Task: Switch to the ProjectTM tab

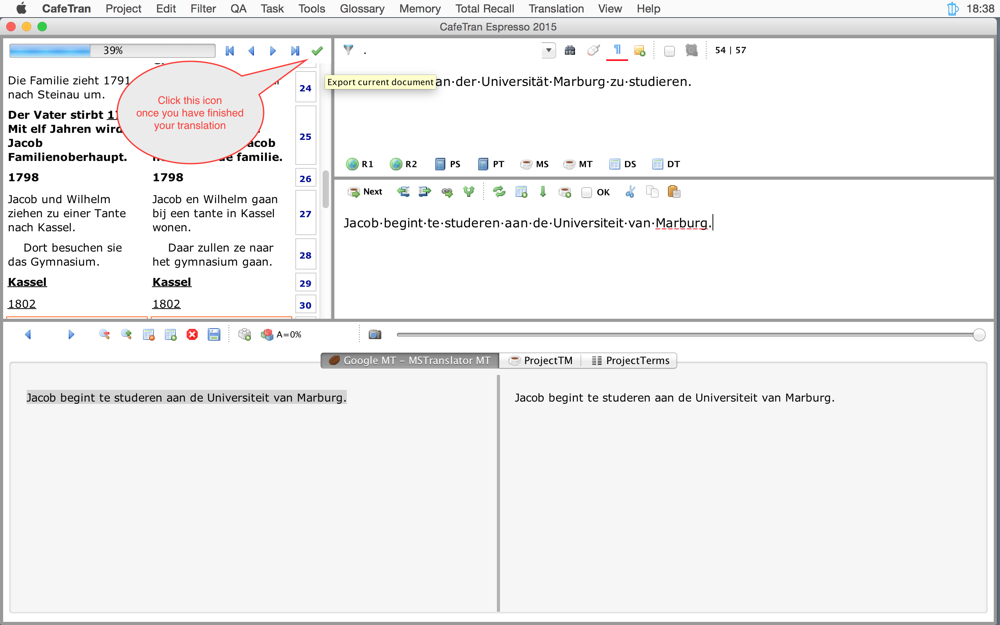Action: point(541,361)
